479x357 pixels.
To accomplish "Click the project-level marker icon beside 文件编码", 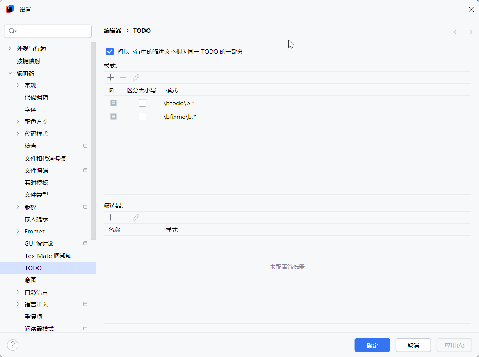I will [85, 170].
